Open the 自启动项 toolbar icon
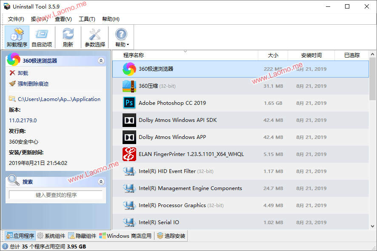Screen dimensions: 377x251 [42, 37]
